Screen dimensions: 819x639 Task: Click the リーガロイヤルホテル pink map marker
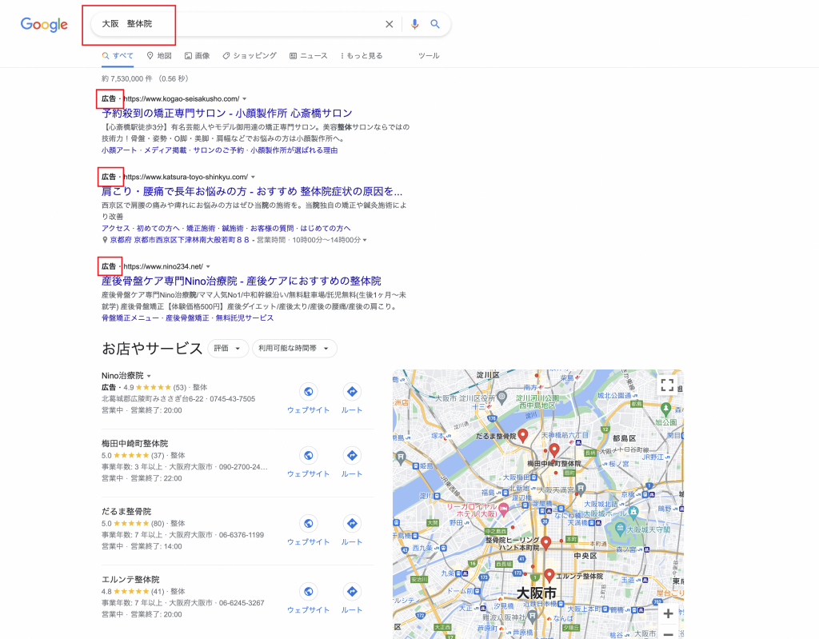tap(504, 509)
